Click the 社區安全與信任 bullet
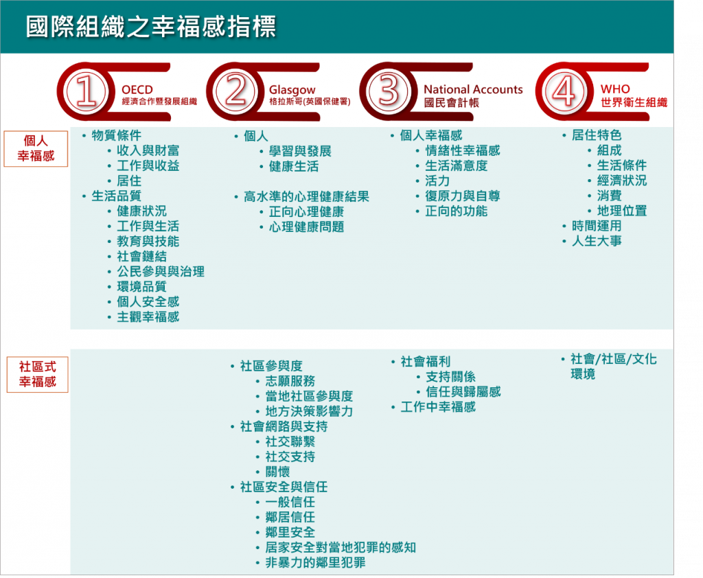Viewport: 703px width, 578px height. tap(284, 487)
